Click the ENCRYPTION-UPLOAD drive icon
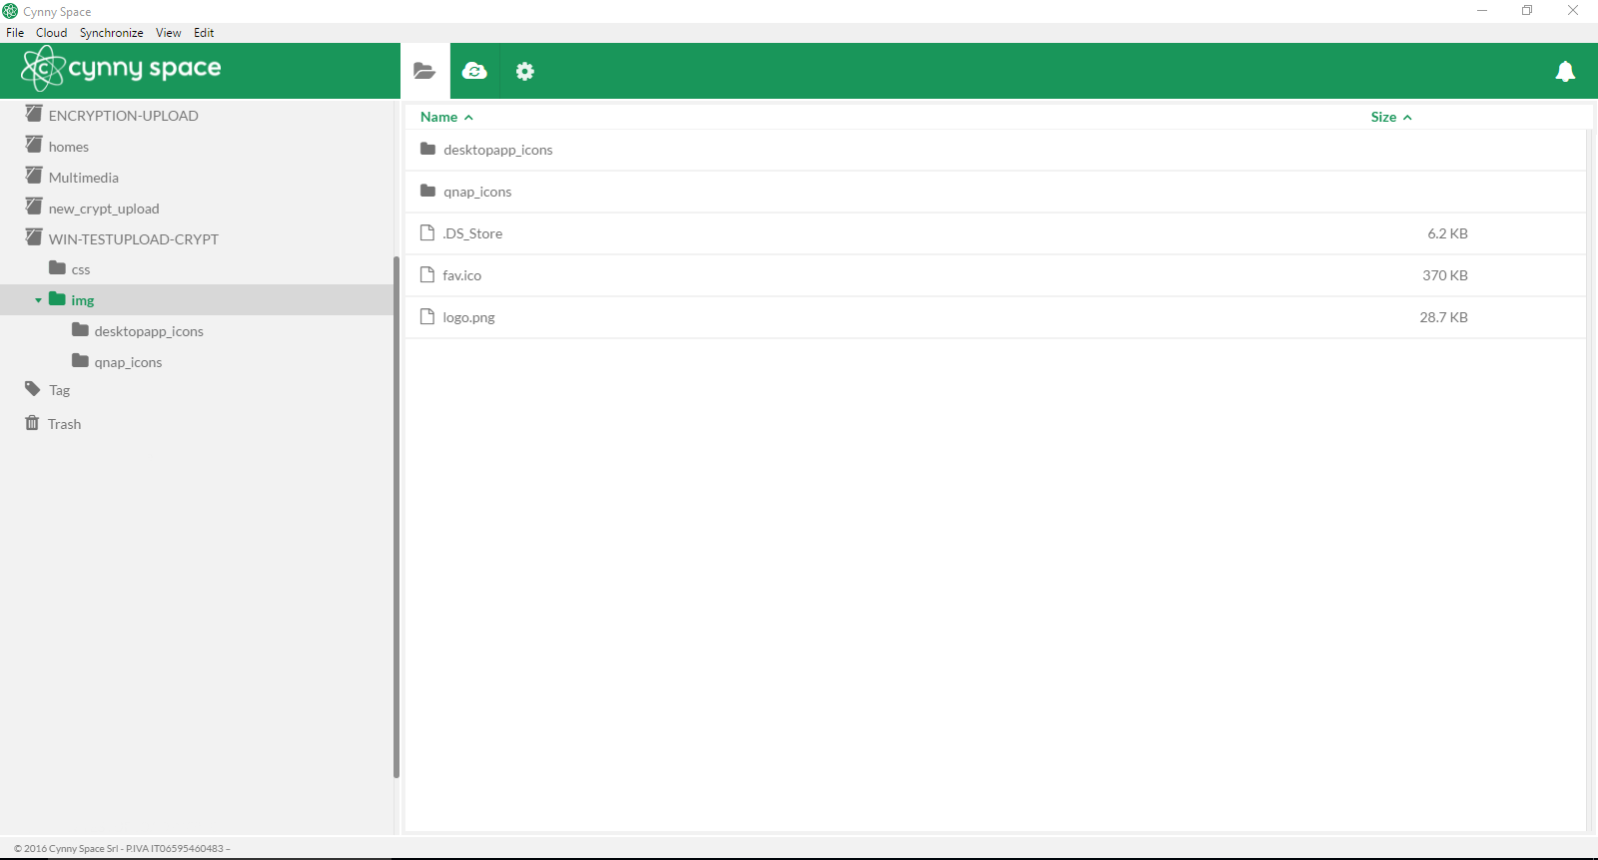The width and height of the screenshot is (1598, 860). [34, 114]
